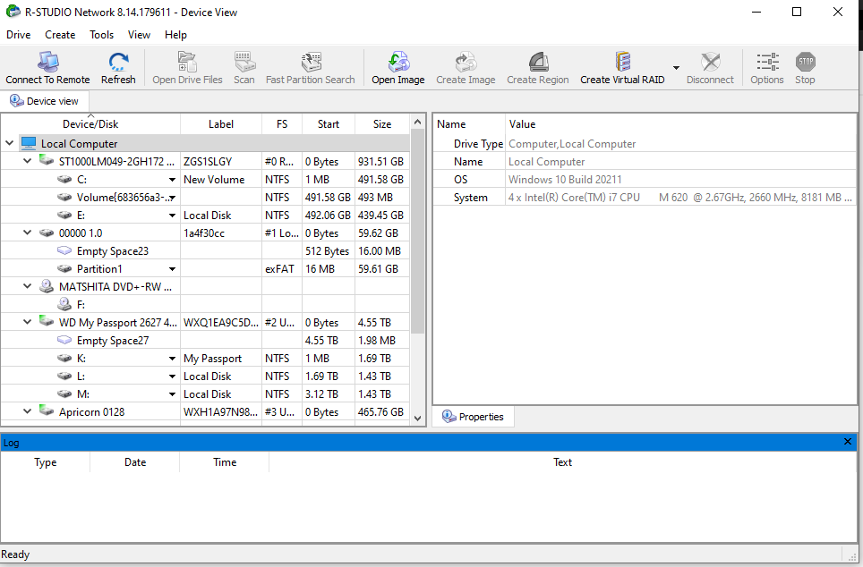This screenshot has height=567, width=863.
Task: Click the Disconnect toolbar icon
Action: pos(711,62)
